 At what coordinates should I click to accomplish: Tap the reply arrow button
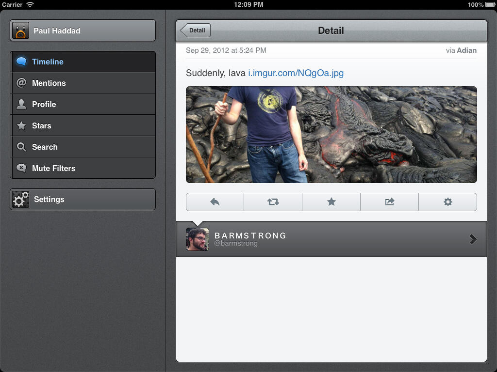coord(215,202)
